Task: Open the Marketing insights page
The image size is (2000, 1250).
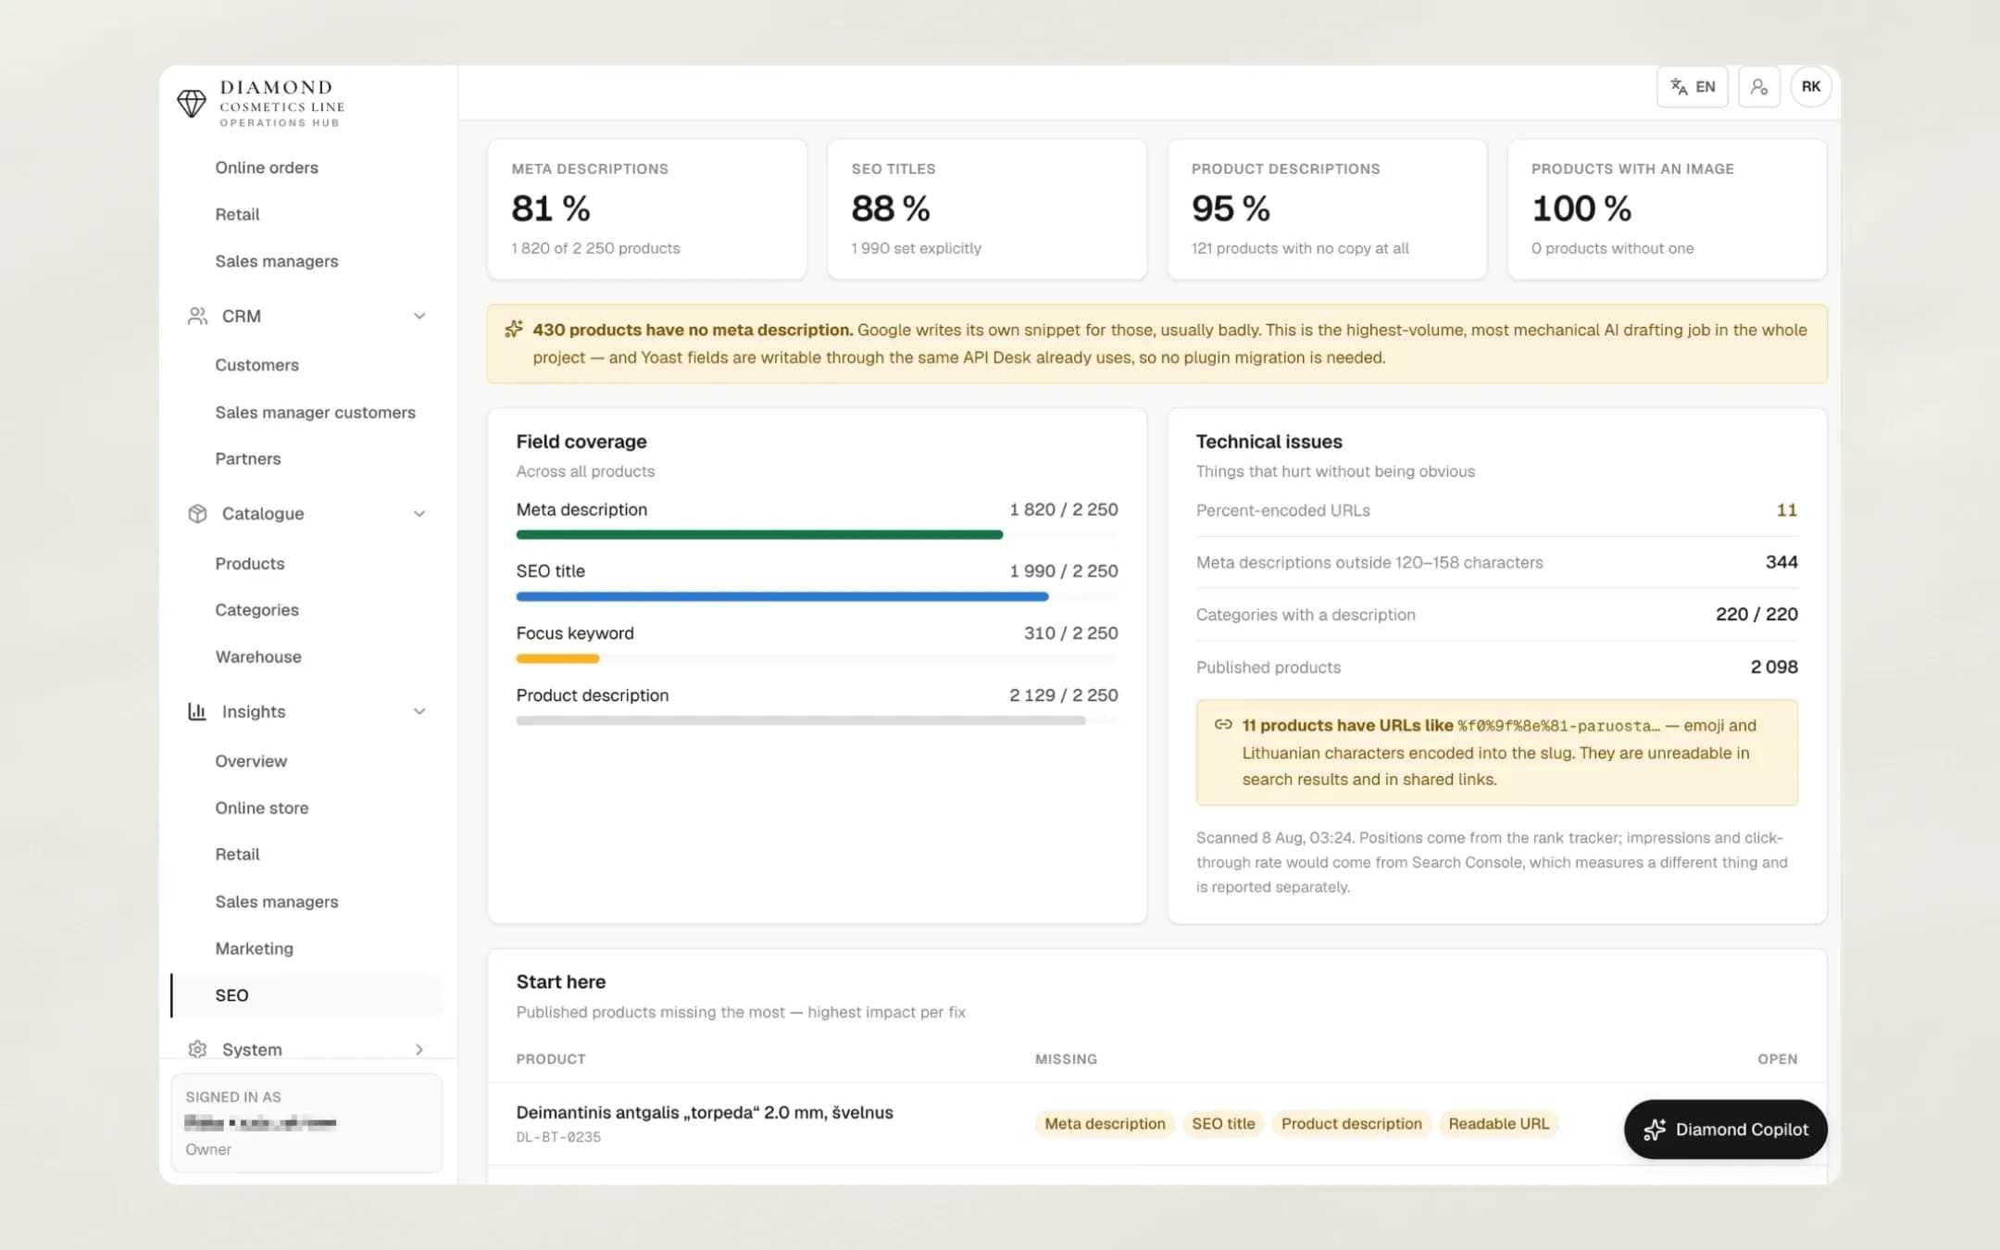Action: tap(254, 948)
